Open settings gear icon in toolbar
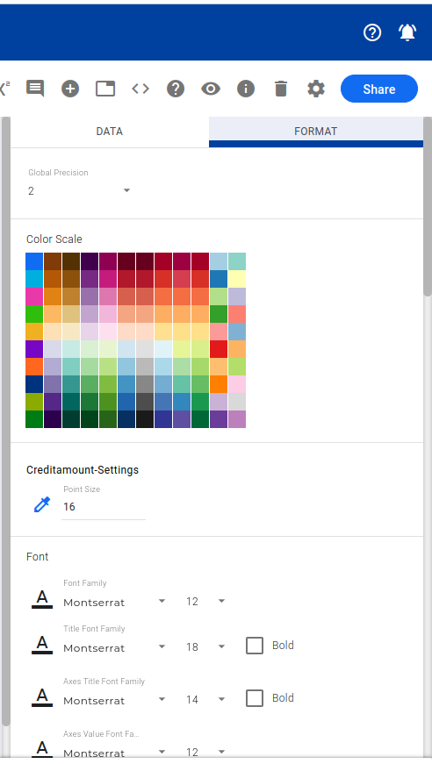Viewport: 432px width, 764px height. click(x=316, y=89)
